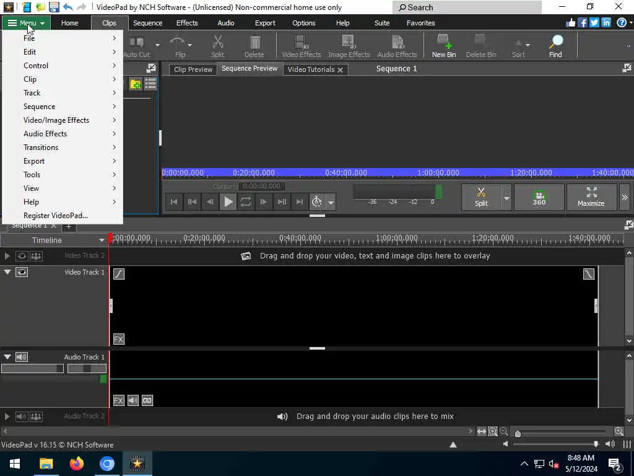Switch the bin to list view icon
This screenshot has height=476, width=634.
[x=150, y=84]
